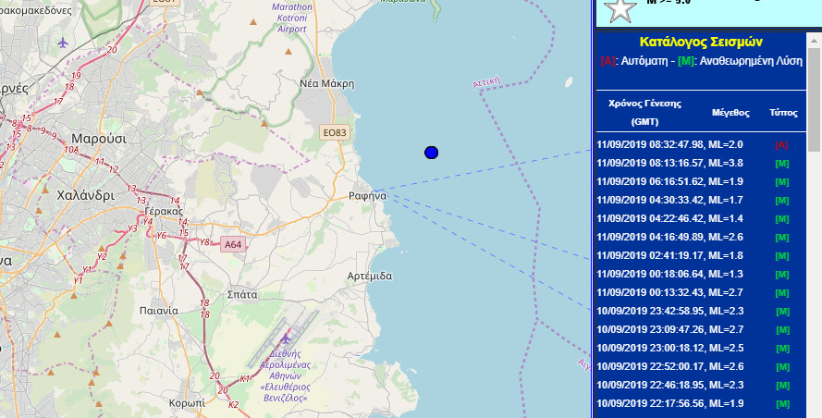
Task: Open the 08:13:16.57 ML=3.8 earthquake entry
Action: point(657,163)
